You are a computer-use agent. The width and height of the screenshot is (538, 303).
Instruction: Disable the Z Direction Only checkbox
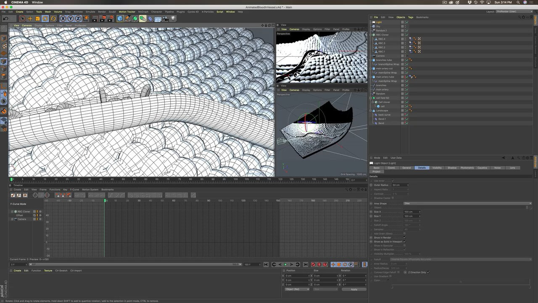428,272
